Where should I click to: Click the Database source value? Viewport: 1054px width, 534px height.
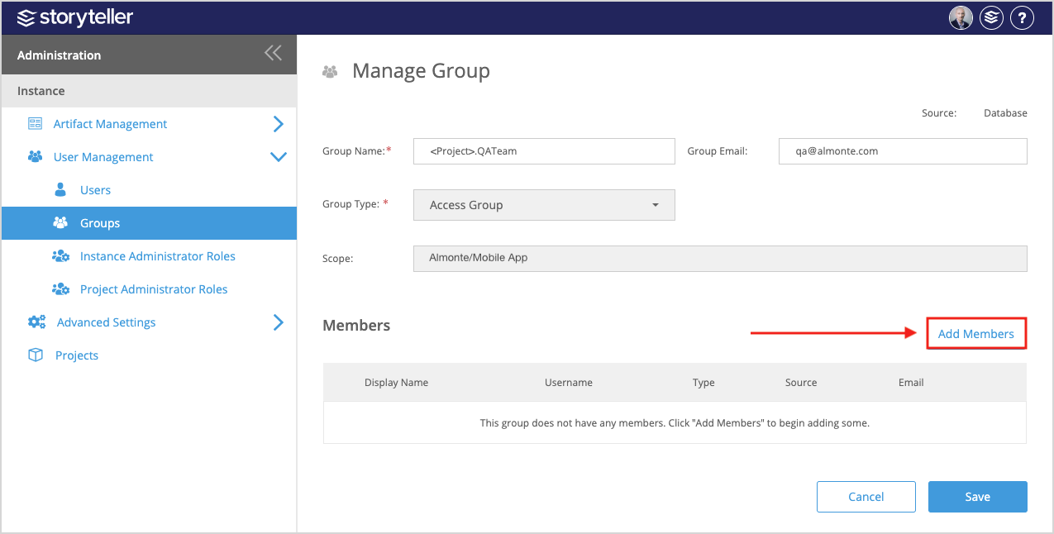pyautogui.click(x=1005, y=113)
